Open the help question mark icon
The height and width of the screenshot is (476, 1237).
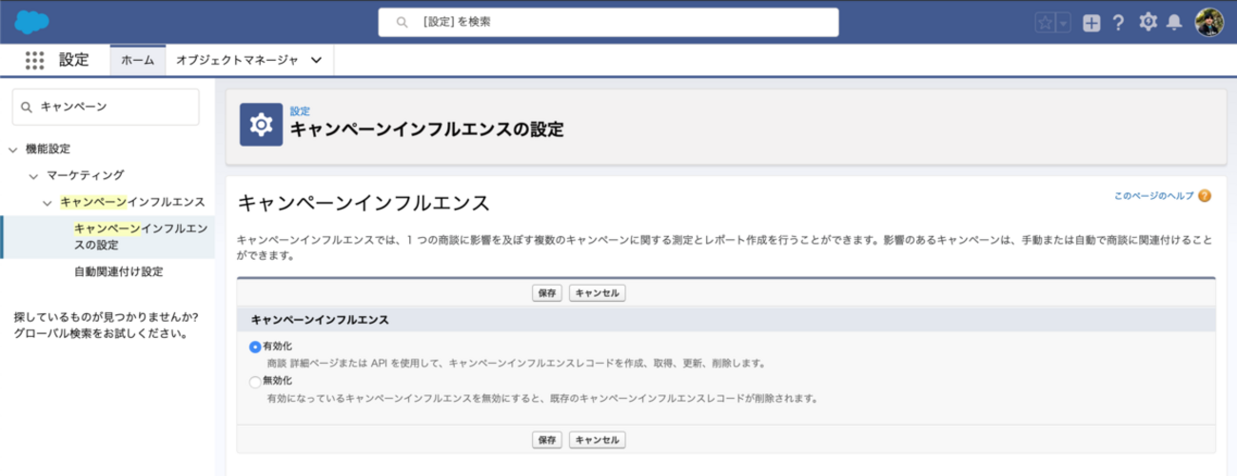pos(1119,23)
